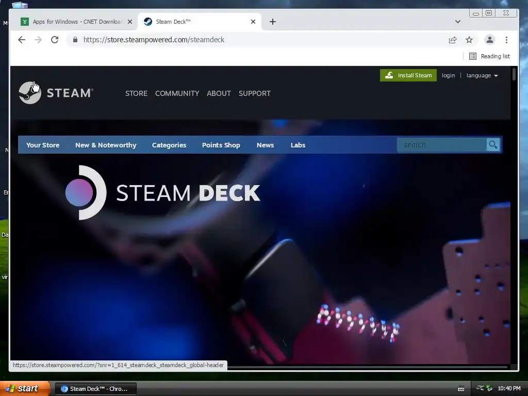Open the COMMUNITY menu
The image size is (528, 396).
tap(177, 93)
